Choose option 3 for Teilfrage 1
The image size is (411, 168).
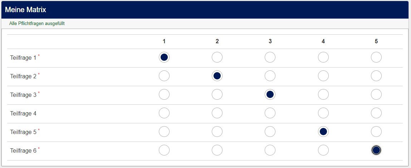tap(270, 57)
